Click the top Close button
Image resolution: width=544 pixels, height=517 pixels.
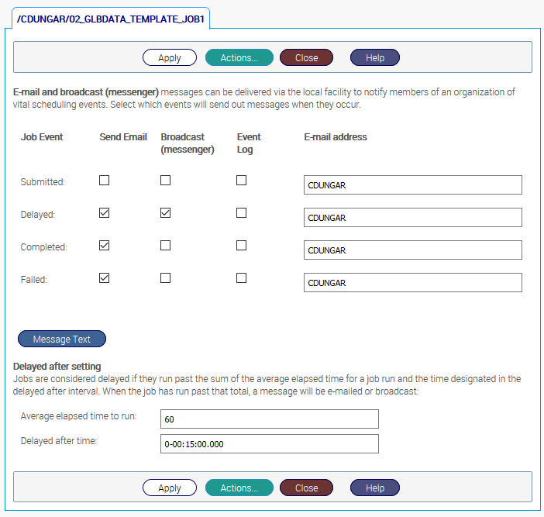coord(306,57)
